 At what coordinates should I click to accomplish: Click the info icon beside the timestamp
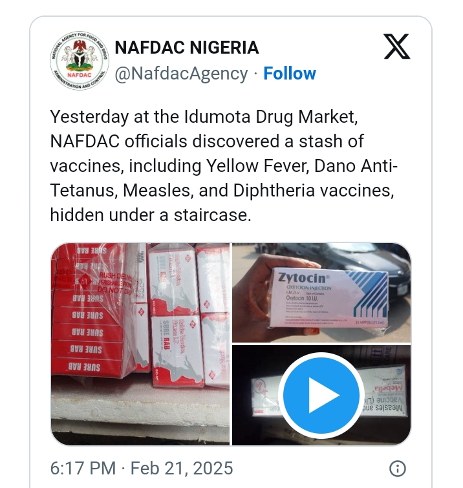point(398,468)
